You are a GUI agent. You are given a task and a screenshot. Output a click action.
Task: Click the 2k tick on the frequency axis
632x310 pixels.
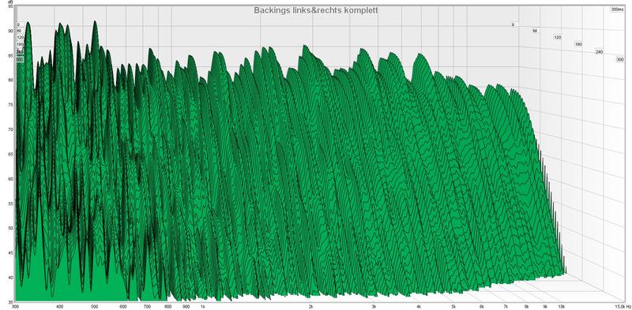[x=310, y=307]
